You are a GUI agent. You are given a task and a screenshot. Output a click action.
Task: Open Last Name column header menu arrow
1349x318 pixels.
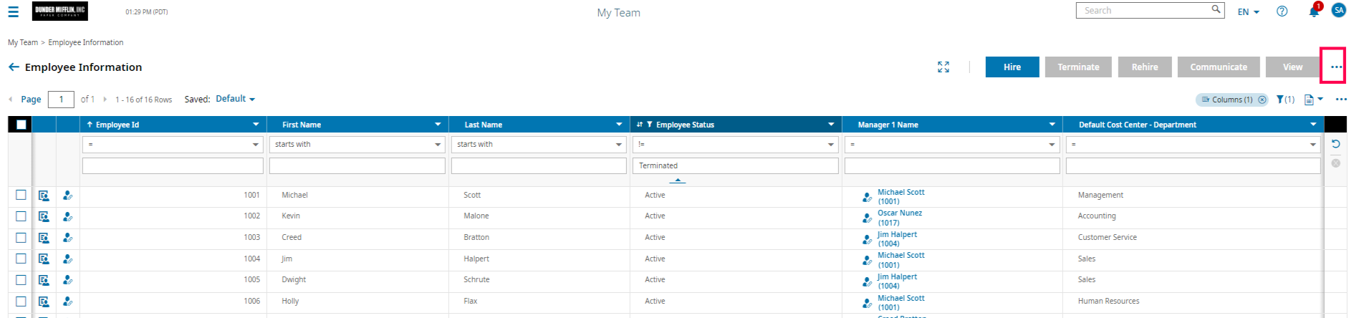tap(619, 125)
